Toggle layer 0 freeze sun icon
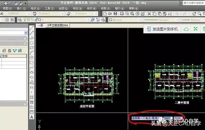Image resolution: width=205 pixels, height=130 pixels. pyautogui.click(x=28, y=20)
